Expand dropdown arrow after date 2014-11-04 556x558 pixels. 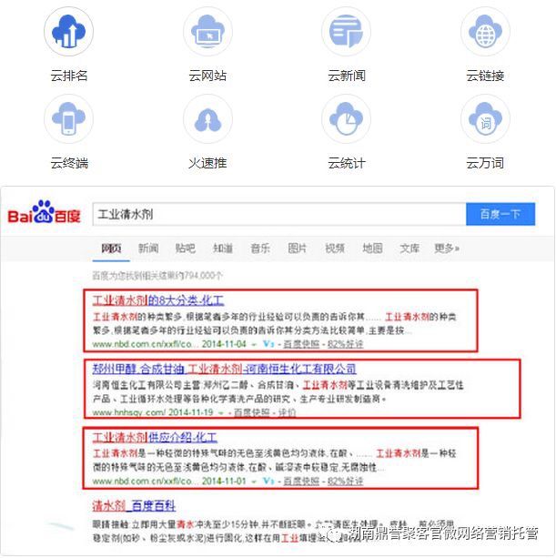pos(254,344)
